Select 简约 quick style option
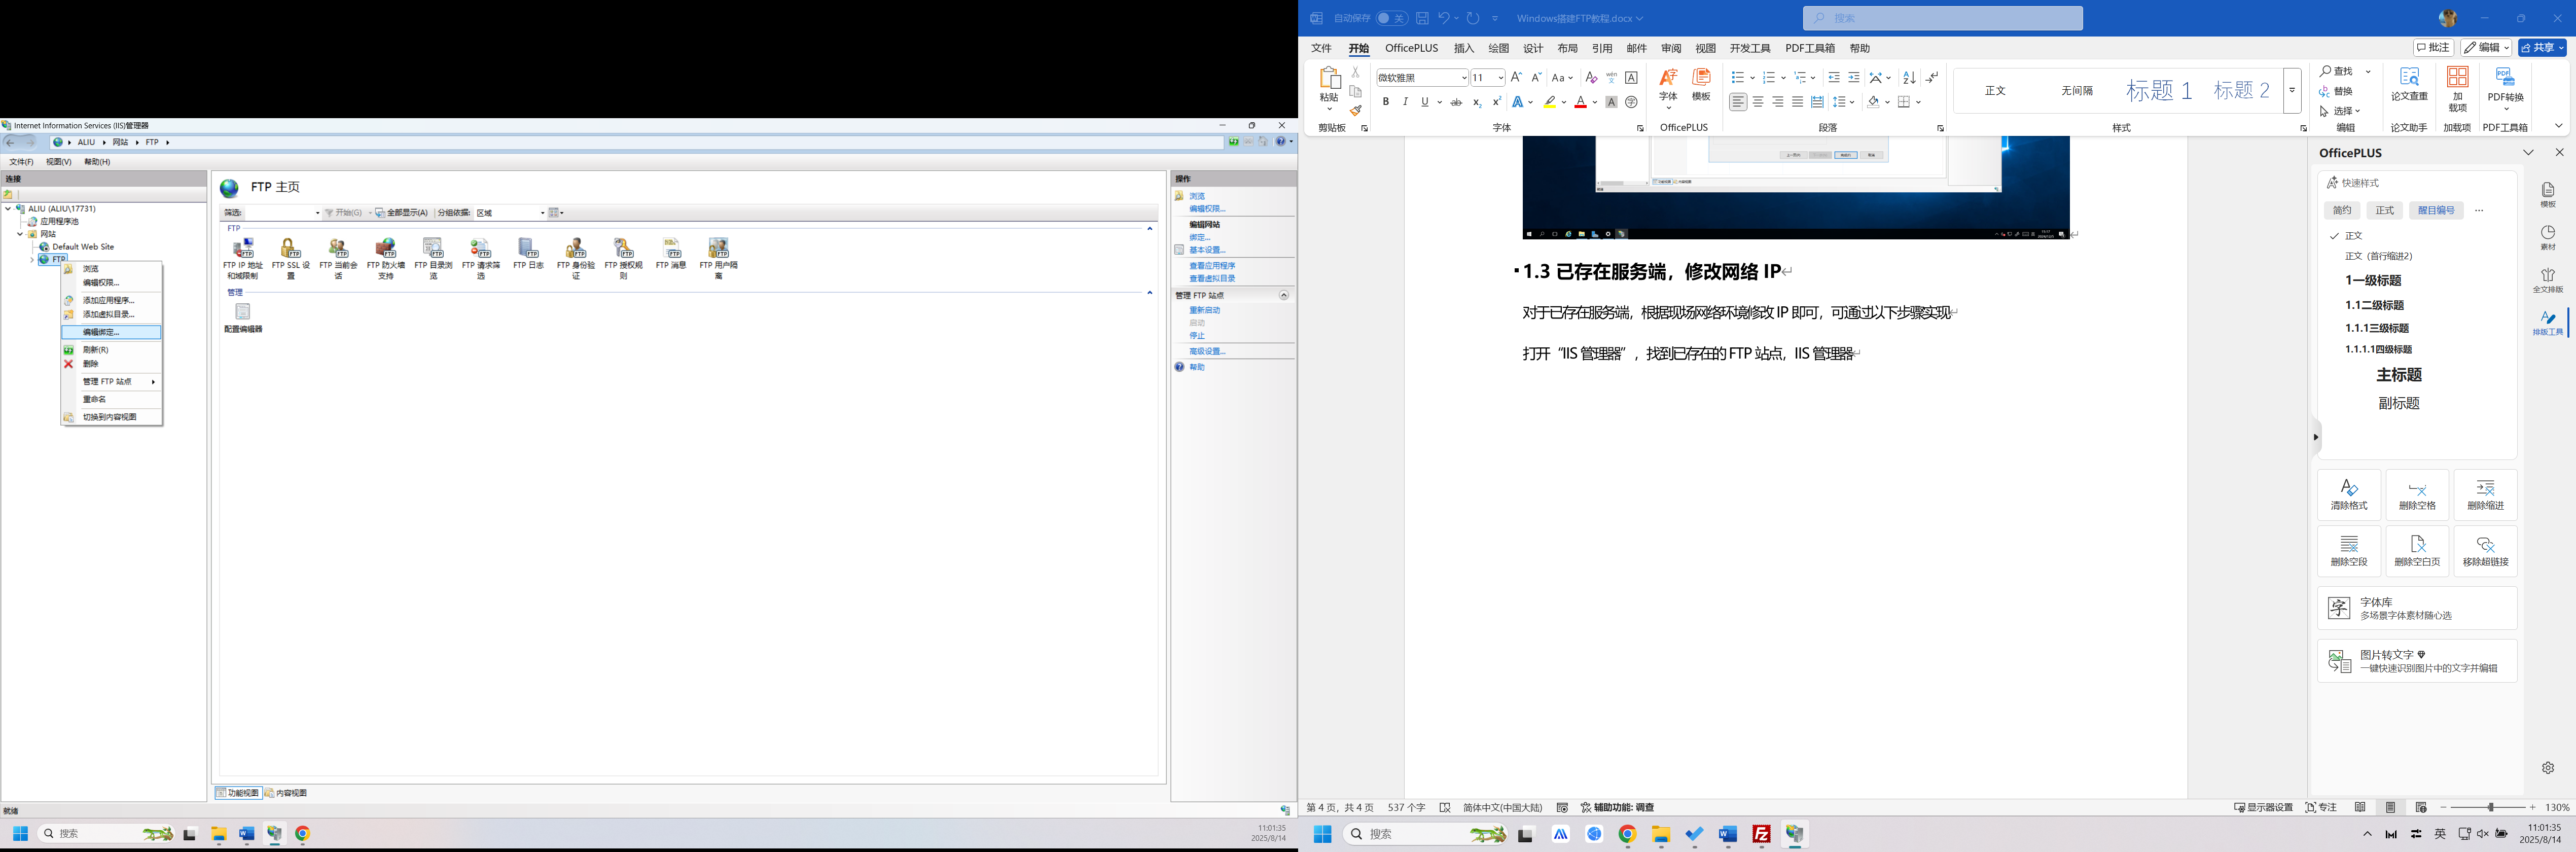Viewport: 2576px width, 852px height. [2342, 210]
